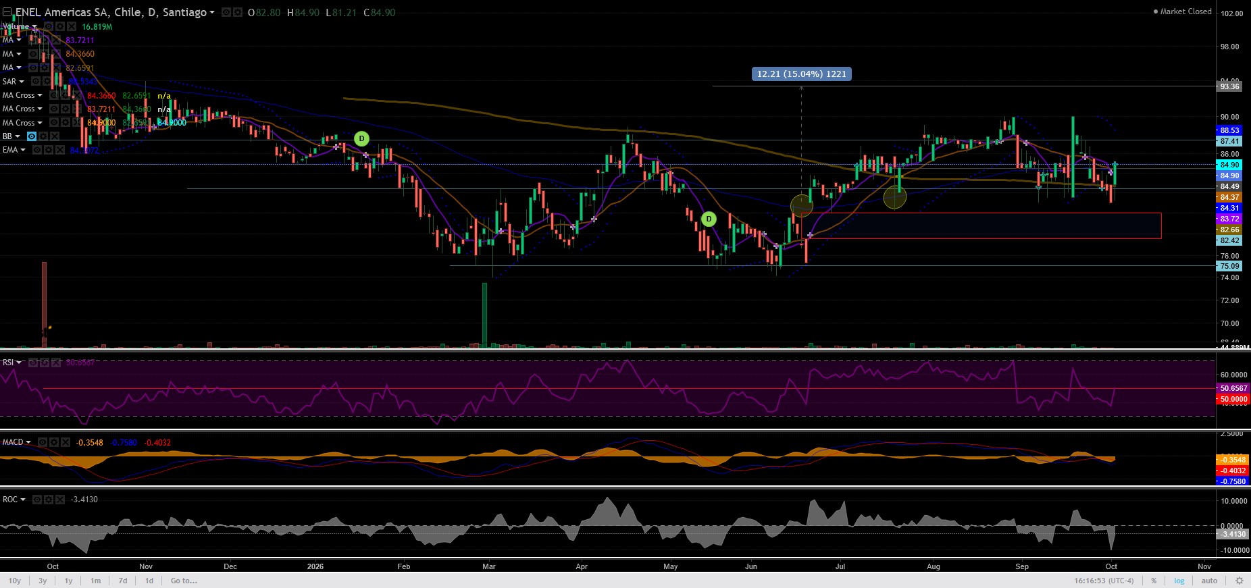Select the 1m time range
The image size is (1251, 588).
click(96, 581)
